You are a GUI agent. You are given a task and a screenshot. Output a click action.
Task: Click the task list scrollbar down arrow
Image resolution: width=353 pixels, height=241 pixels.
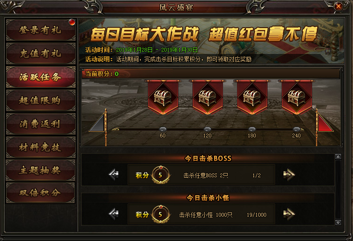tap(338, 222)
